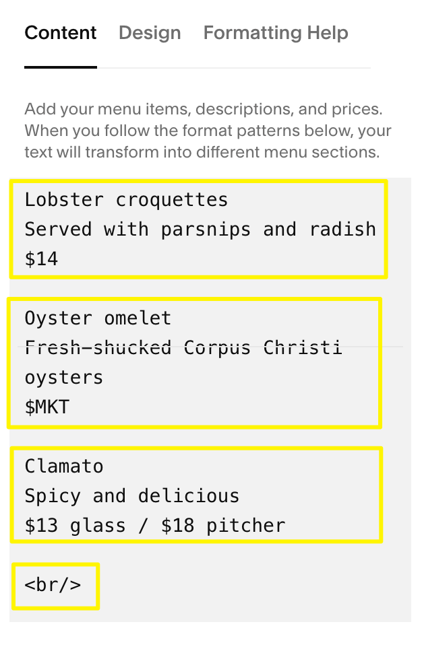This screenshot has height=653, width=422.
Task: Click the Lobster croquettes menu item text
Action: [125, 199]
